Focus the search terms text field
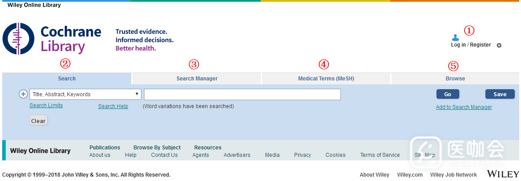The height and width of the screenshot is (181, 521). pos(242,94)
